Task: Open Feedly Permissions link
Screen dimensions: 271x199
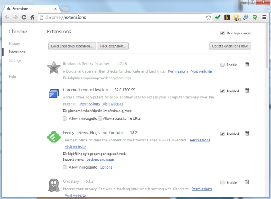Action: [200, 140]
